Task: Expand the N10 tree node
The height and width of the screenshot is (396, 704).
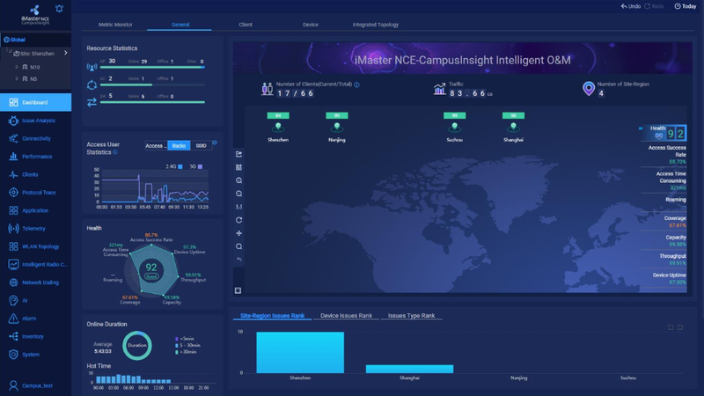Action: tap(17, 67)
